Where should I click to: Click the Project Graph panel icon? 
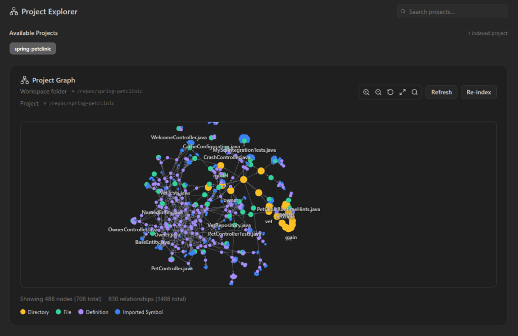click(x=24, y=80)
